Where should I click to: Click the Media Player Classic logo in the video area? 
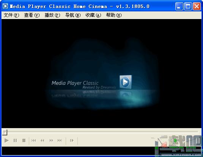(x=126, y=82)
